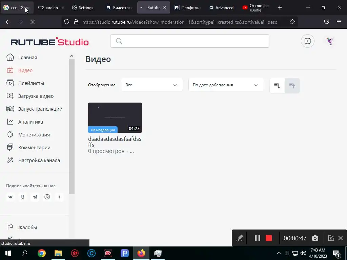The height and width of the screenshot is (260, 347).
Task: Click the add video plus button
Action: coord(308,41)
